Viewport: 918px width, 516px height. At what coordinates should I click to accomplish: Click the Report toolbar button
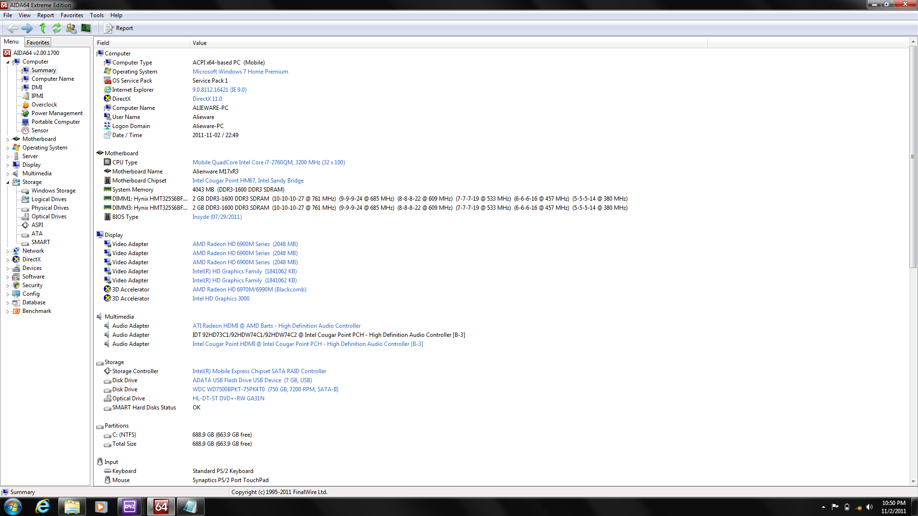(x=119, y=28)
